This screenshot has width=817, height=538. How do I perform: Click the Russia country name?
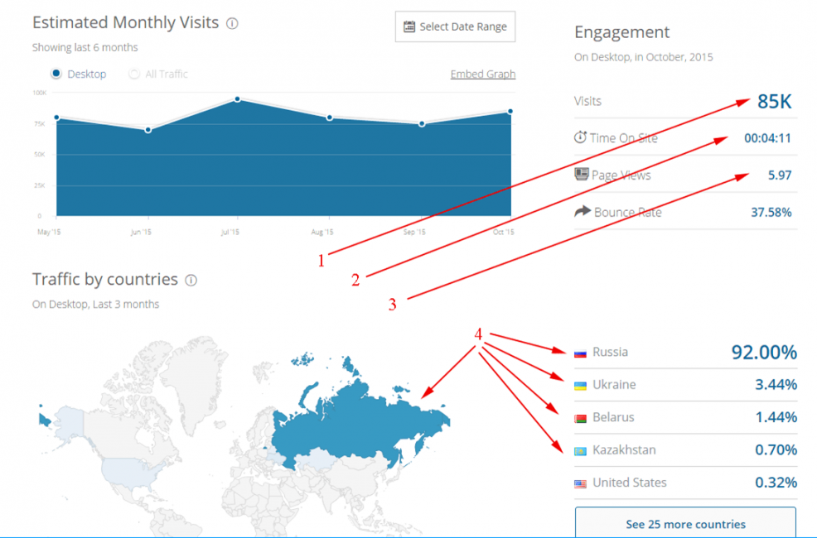610,353
